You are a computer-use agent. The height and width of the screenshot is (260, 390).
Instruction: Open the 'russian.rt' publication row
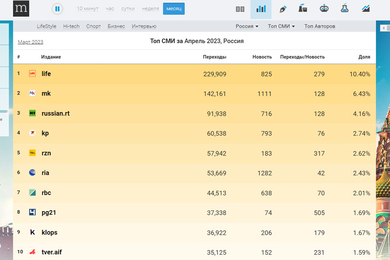(56, 113)
